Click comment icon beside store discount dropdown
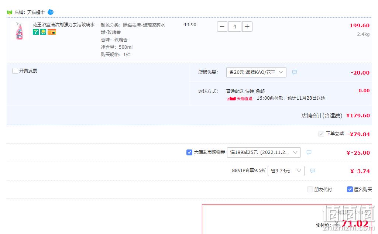The image size is (378, 234). [295, 72]
